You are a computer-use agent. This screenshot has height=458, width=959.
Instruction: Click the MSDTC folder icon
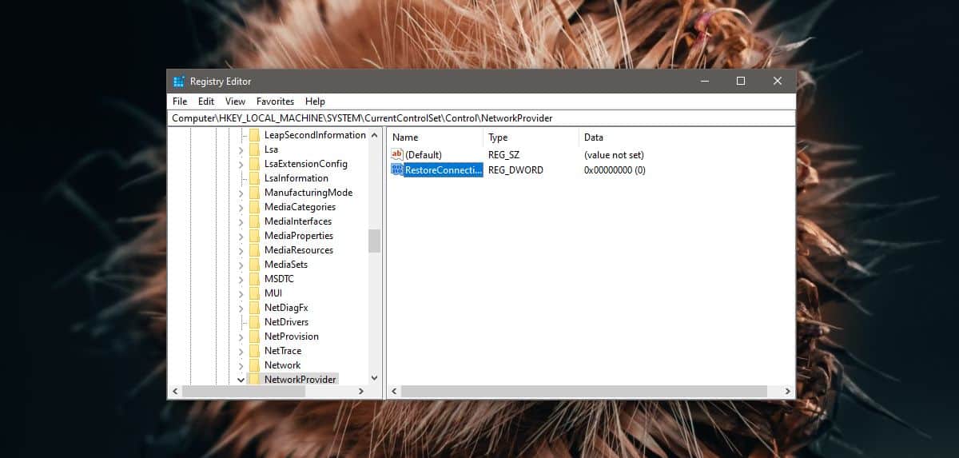255,279
